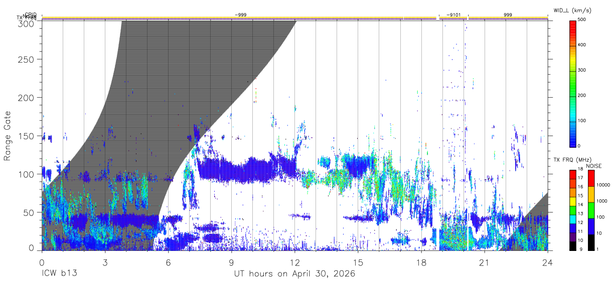Screen dimensions: 616x284
Task: Select the "-999" CPID label above the plot
Action: pos(240,15)
